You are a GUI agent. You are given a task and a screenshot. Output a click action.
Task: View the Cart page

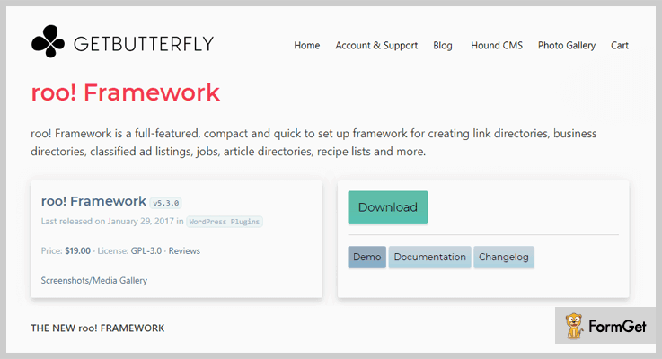tap(620, 45)
